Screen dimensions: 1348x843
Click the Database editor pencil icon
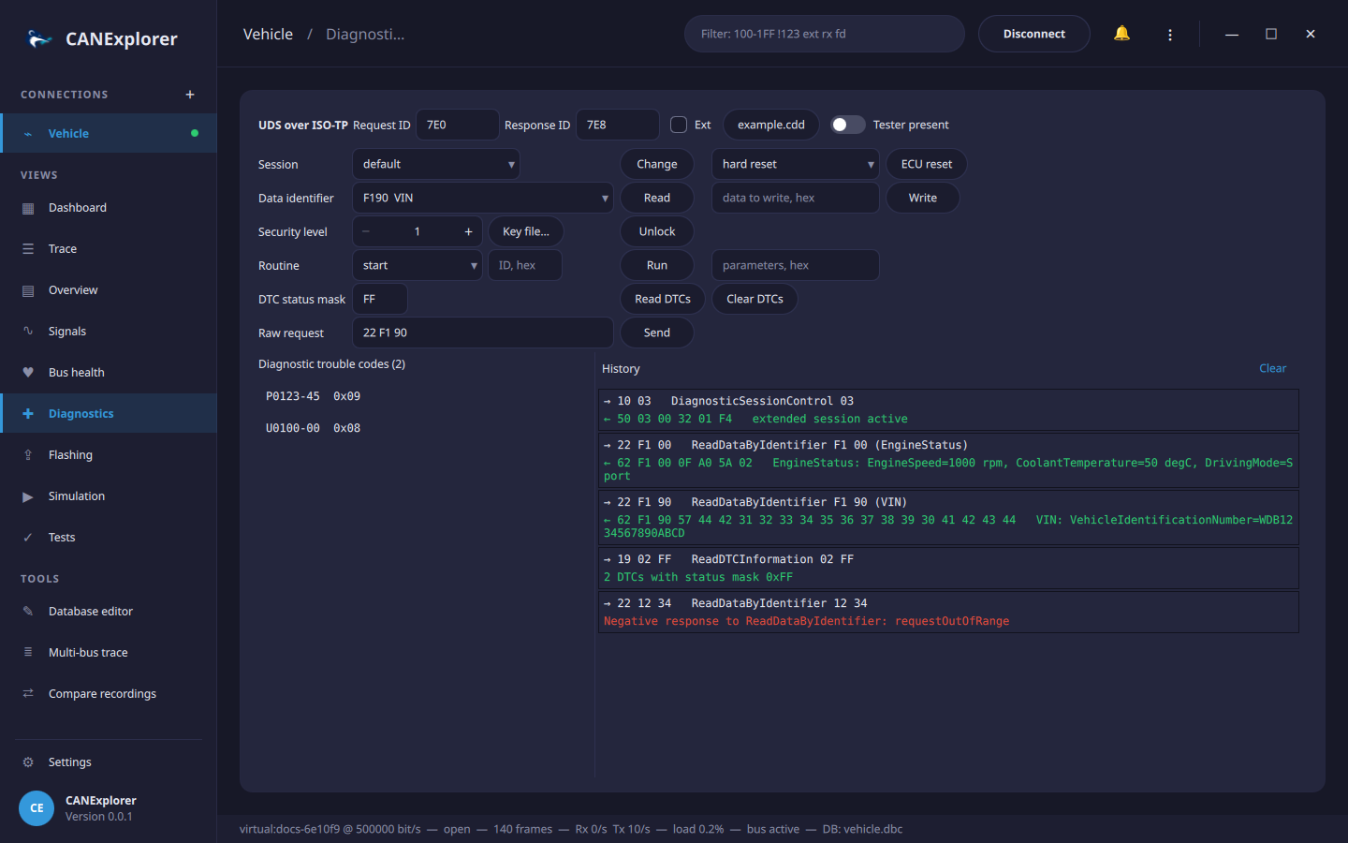[x=28, y=612]
